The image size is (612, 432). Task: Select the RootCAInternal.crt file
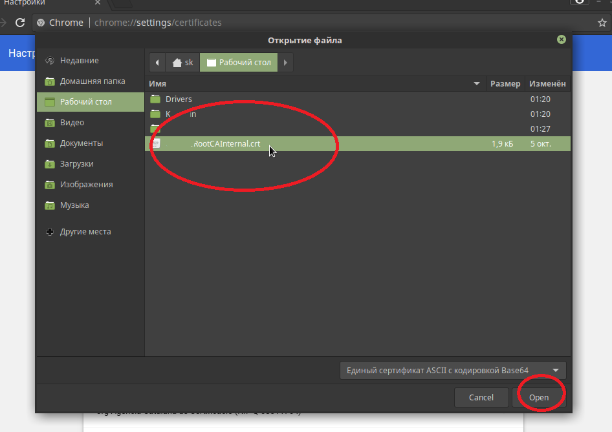pos(226,144)
